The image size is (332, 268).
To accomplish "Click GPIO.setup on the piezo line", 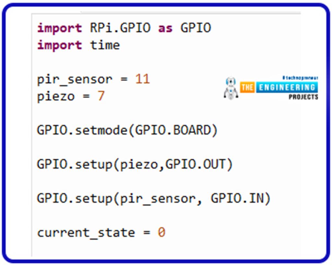I will coord(75,164).
